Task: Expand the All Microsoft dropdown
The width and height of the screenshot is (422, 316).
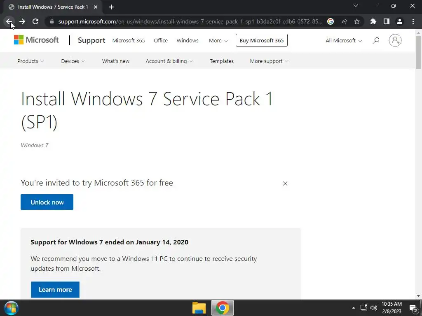Action: point(344,41)
